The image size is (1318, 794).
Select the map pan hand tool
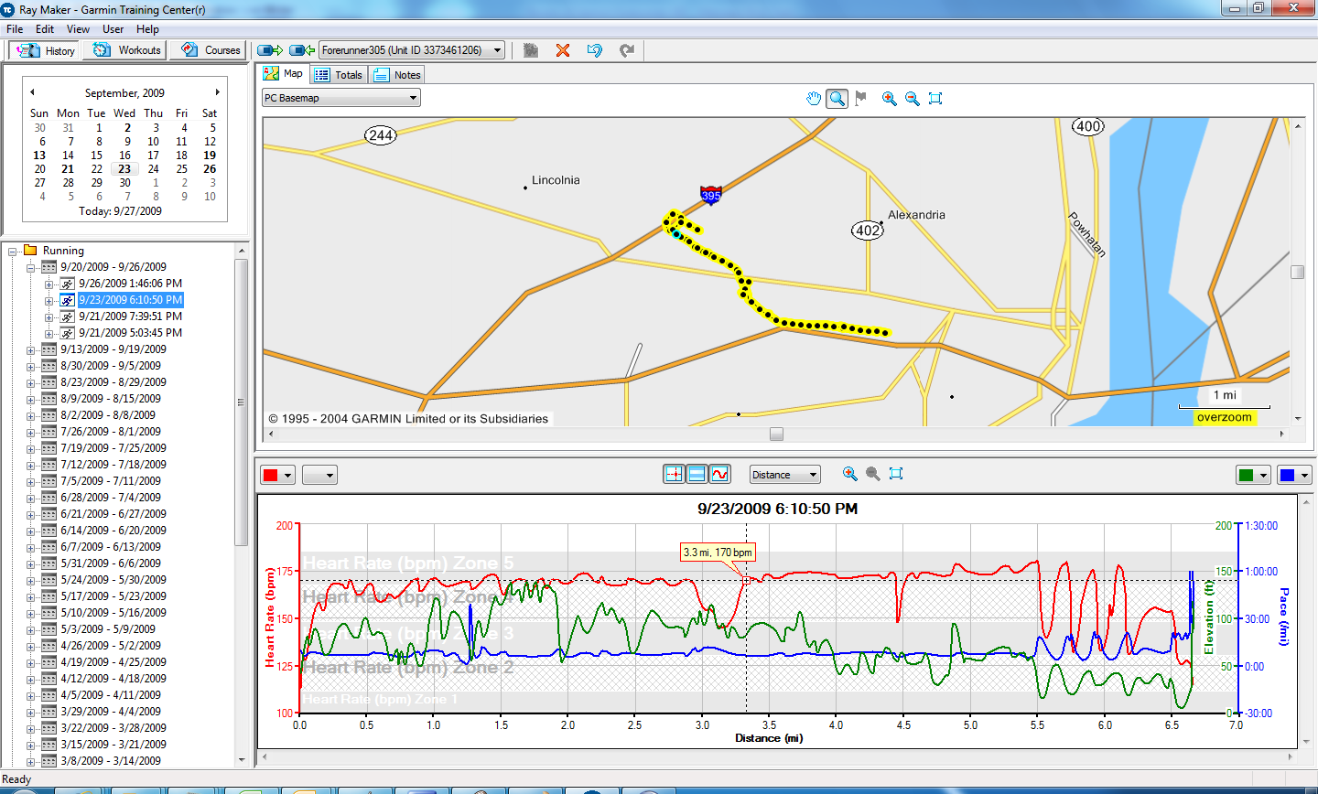[814, 99]
